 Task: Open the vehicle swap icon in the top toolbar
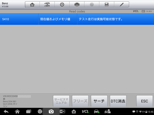tap(47, 4)
